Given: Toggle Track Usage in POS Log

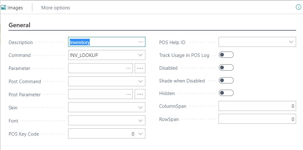Looking at the screenshot, I should (x=226, y=55).
